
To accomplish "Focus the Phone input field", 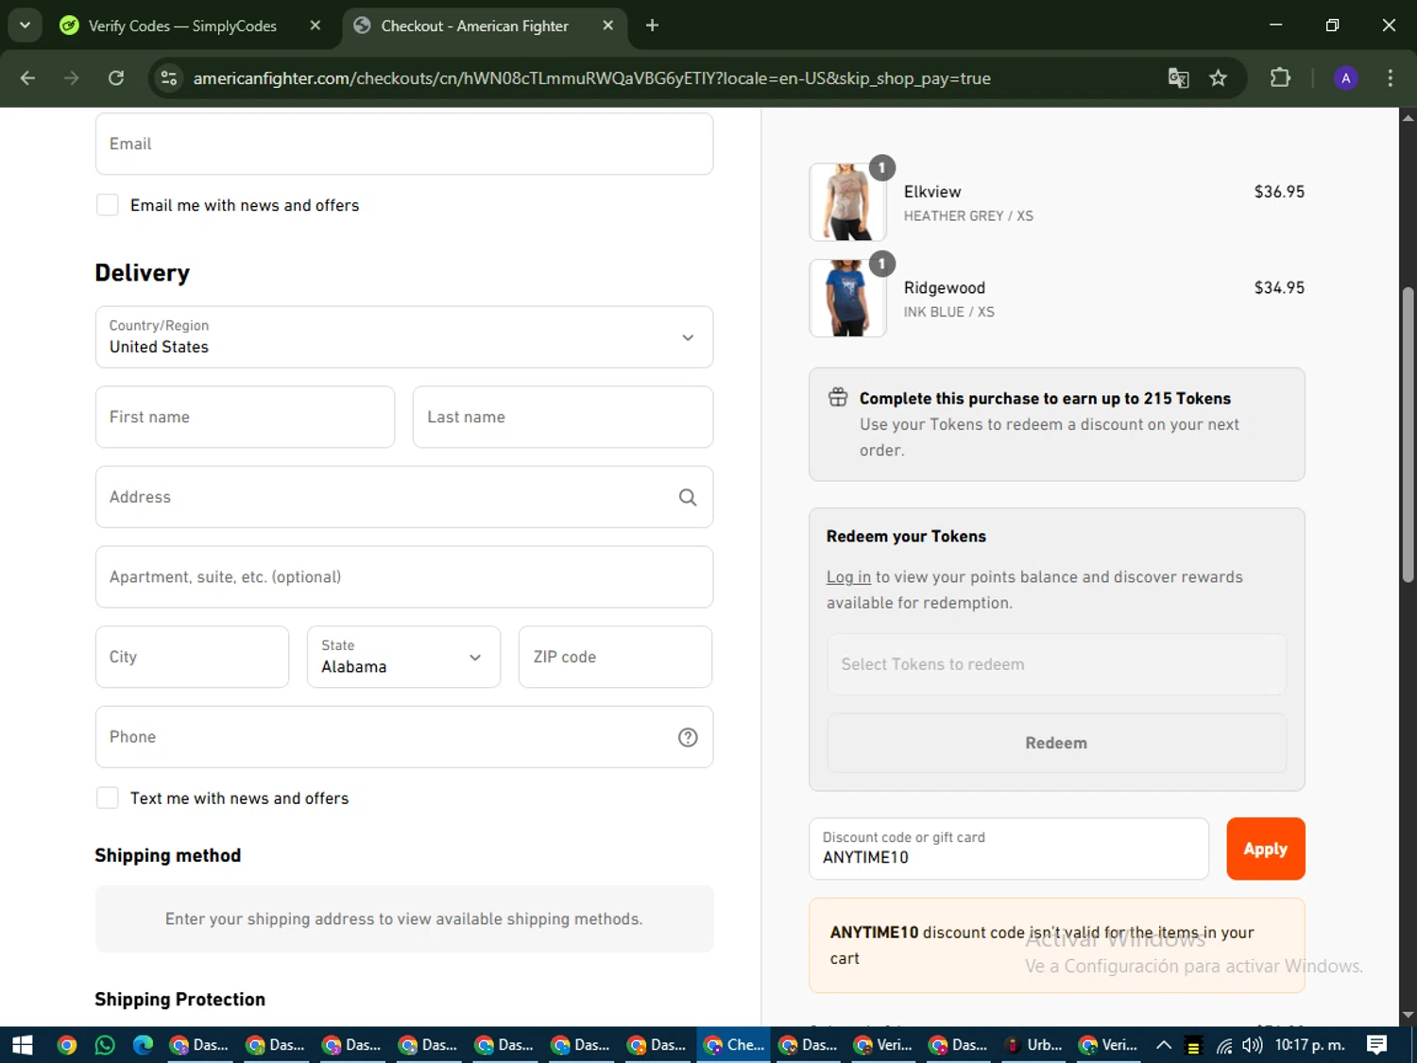I will pos(404,737).
